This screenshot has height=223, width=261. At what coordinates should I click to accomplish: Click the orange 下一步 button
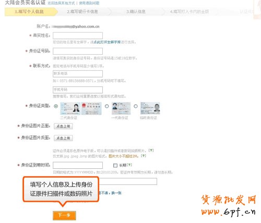tap(64, 216)
